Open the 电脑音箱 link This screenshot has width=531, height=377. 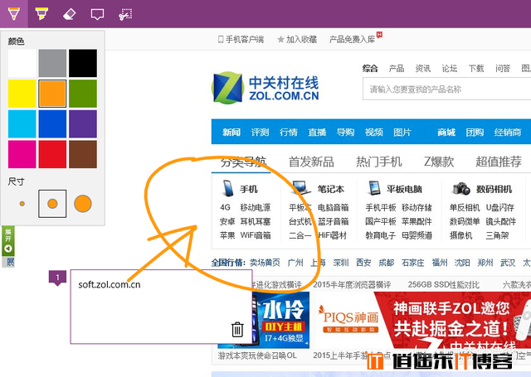click(x=333, y=207)
